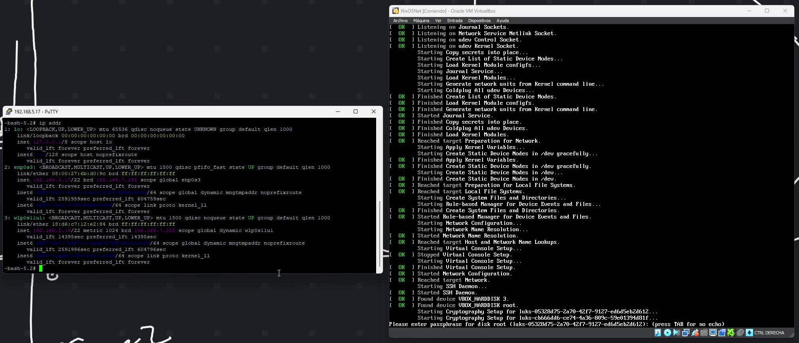The image size is (799, 343).
Task: Click the shared folders status icon
Action: pos(704,333)
